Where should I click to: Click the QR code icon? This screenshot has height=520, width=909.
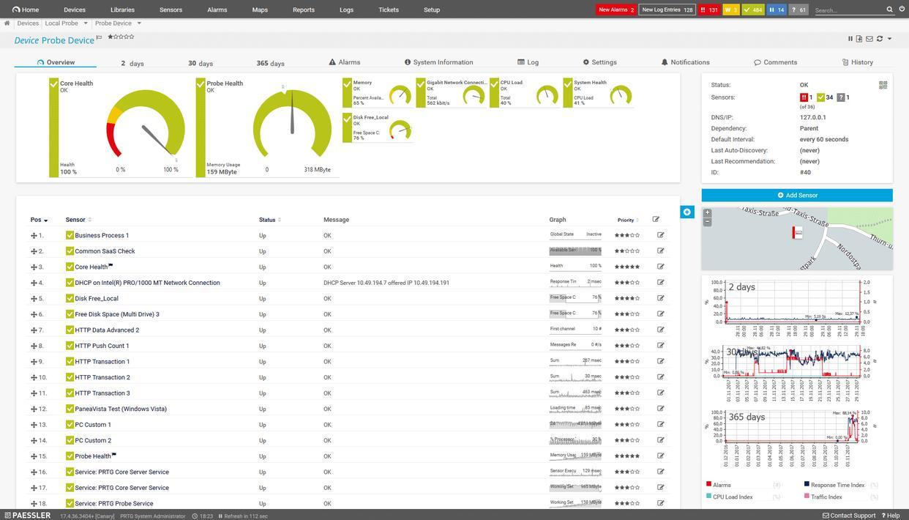click(883, 85)
